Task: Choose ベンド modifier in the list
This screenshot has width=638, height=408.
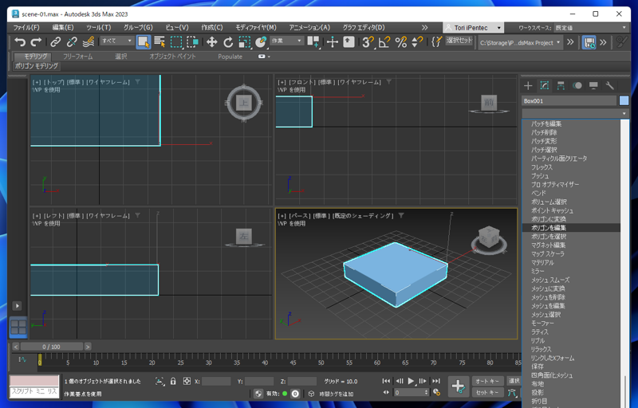Action: 571,193
